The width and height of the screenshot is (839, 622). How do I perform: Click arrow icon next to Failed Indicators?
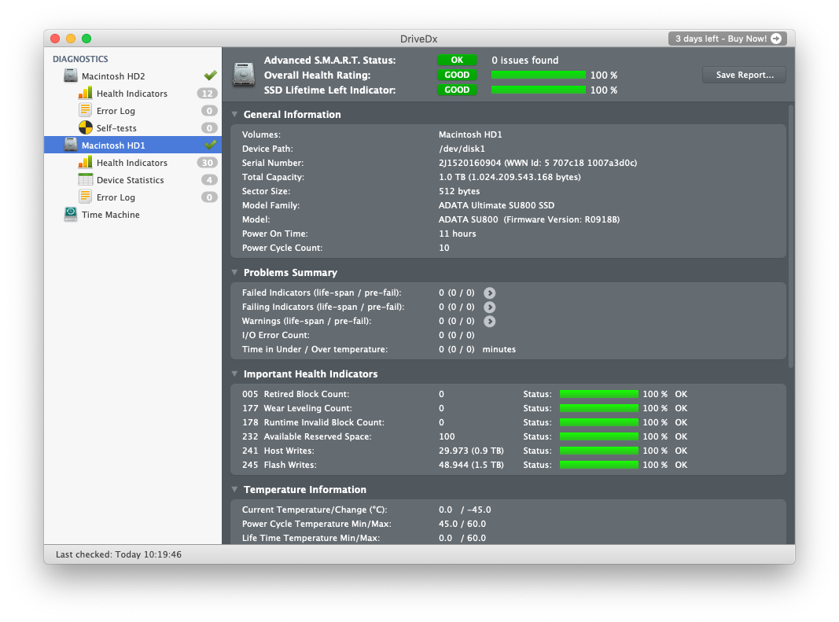point(490,293)
